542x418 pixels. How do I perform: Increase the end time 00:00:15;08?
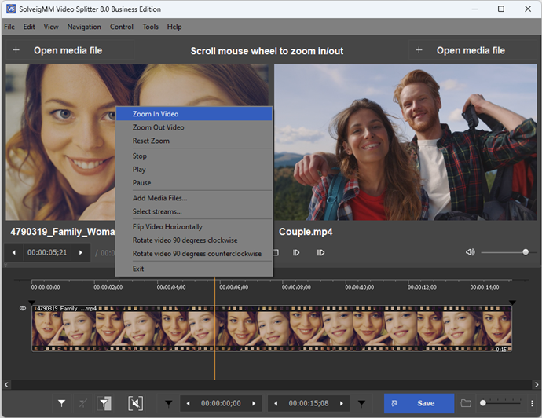(342, 404)
